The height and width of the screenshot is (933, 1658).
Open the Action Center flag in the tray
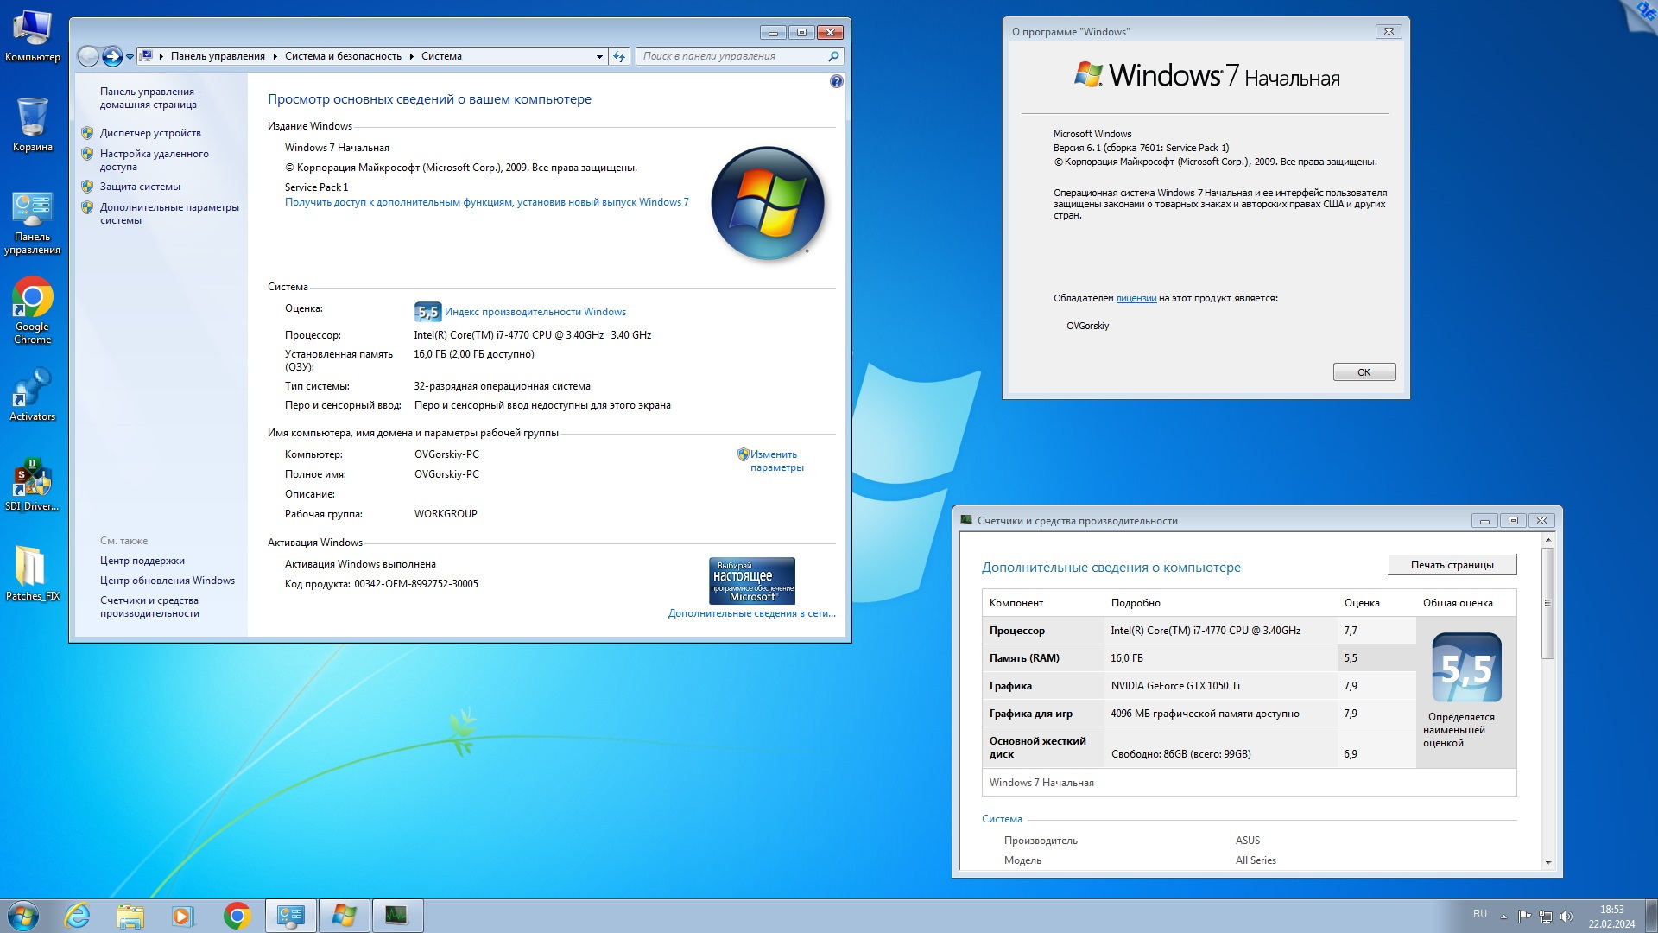(x=1525, y=916)
